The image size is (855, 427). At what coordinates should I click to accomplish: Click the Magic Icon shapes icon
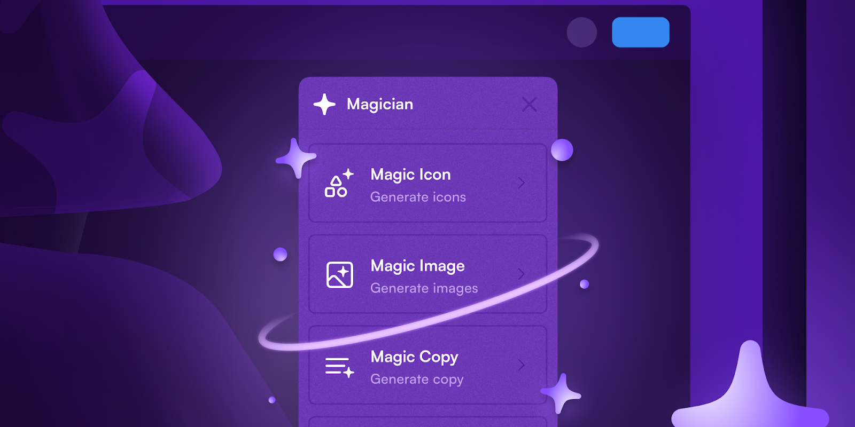[339, 183]
